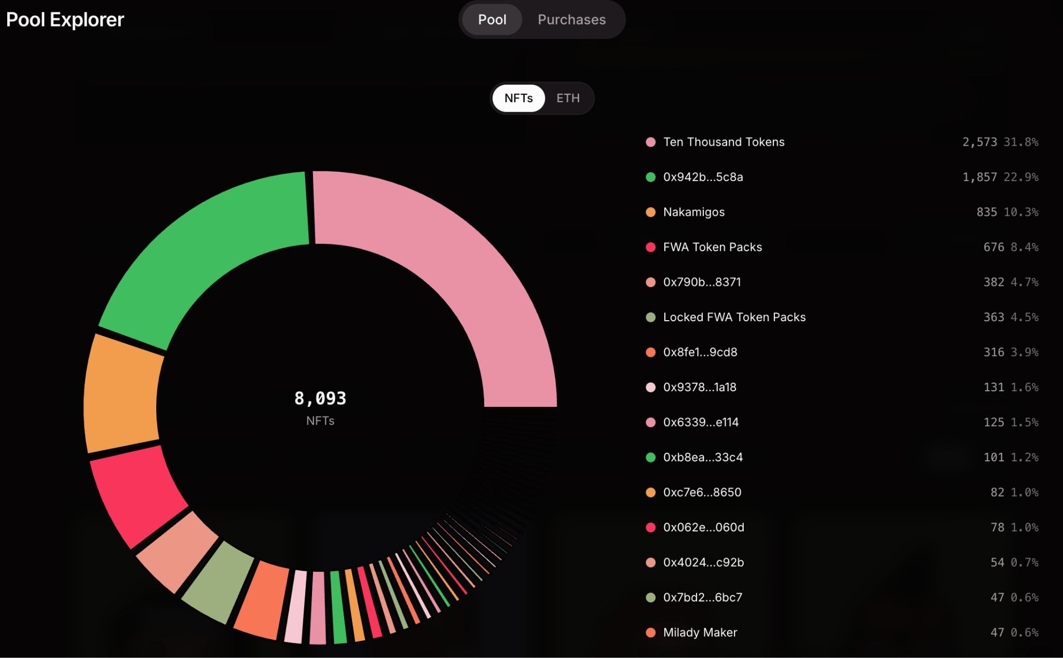Click the green 0x942b...5c8a legend dot
The width and height of the screenshot is (1063, 658).
(x=650, y=177)
